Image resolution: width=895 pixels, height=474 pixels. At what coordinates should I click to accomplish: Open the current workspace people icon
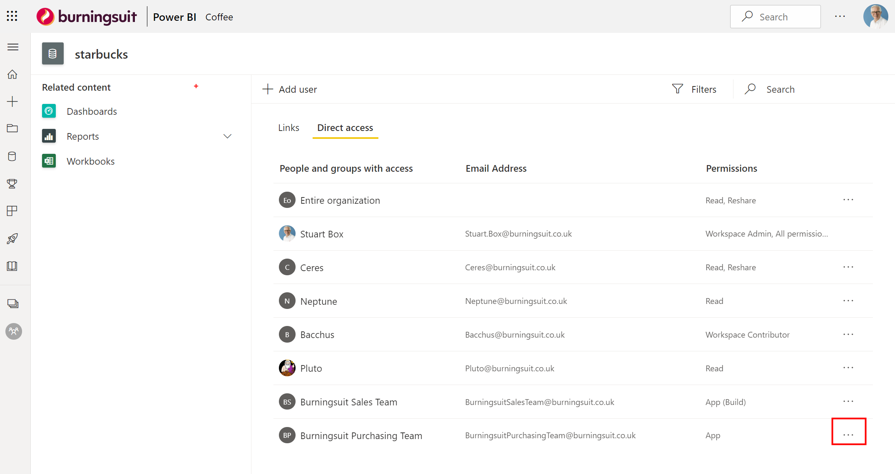tap(14, 331)
